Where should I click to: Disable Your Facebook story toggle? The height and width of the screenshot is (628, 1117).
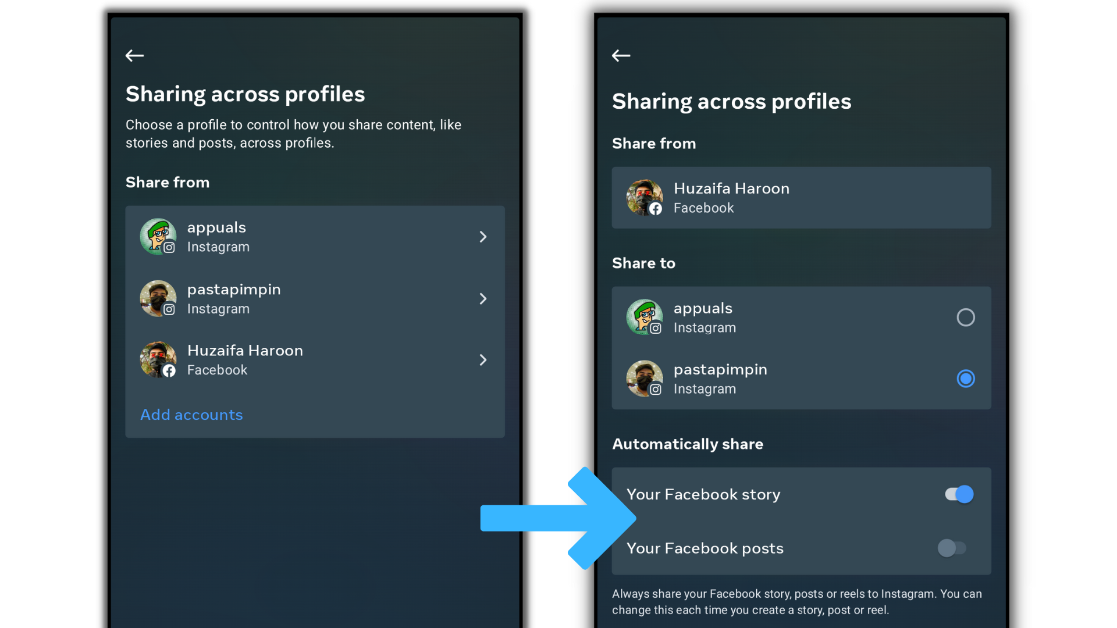(959, 494)
